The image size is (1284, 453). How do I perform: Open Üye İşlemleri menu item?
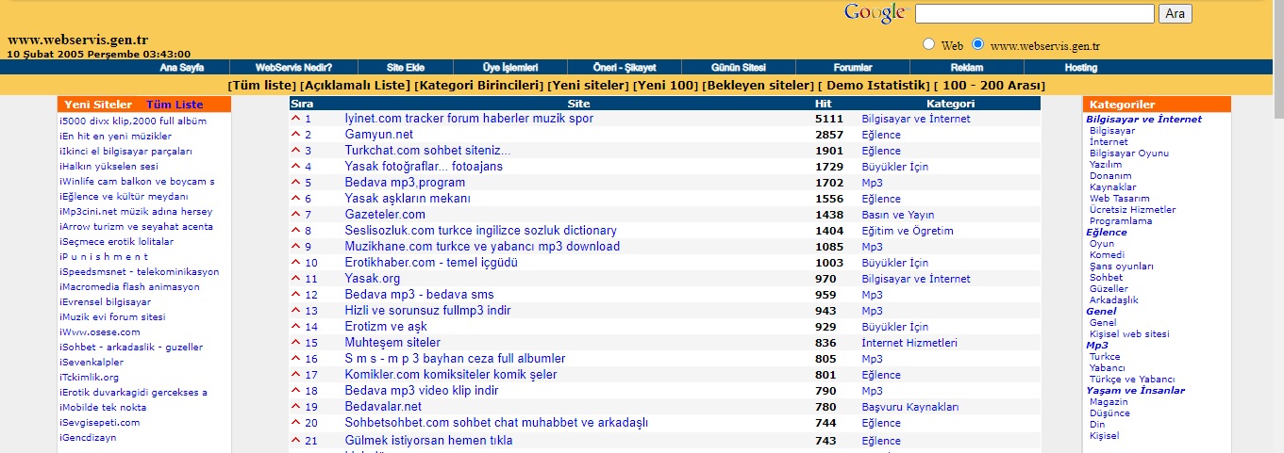click(x=510, y=68)
